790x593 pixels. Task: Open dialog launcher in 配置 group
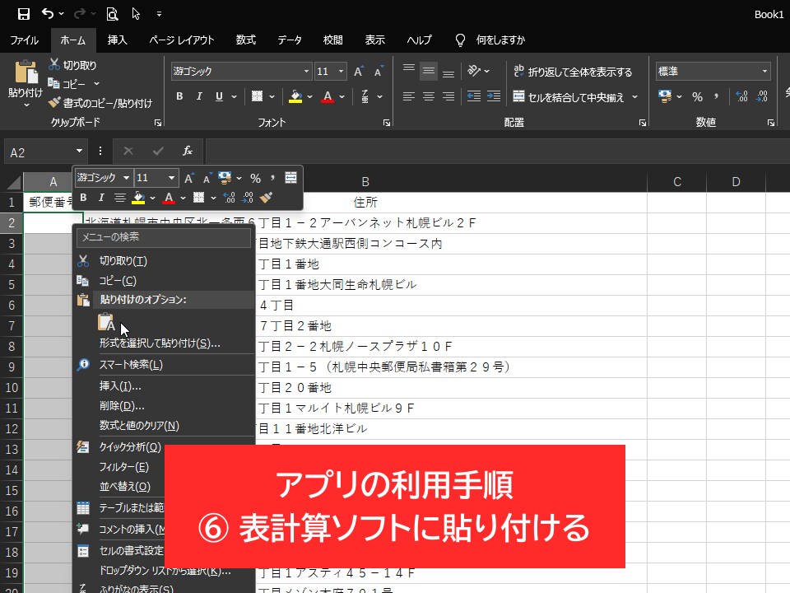point(643,123)
